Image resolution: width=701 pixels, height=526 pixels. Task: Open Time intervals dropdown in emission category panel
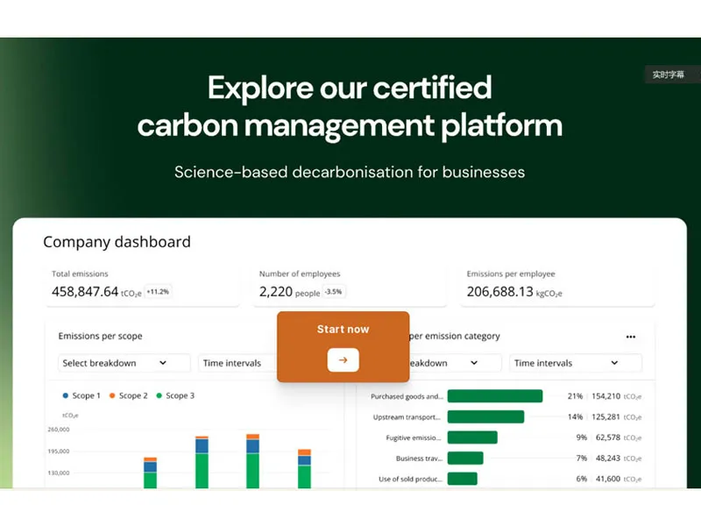[x=575, y=363]
